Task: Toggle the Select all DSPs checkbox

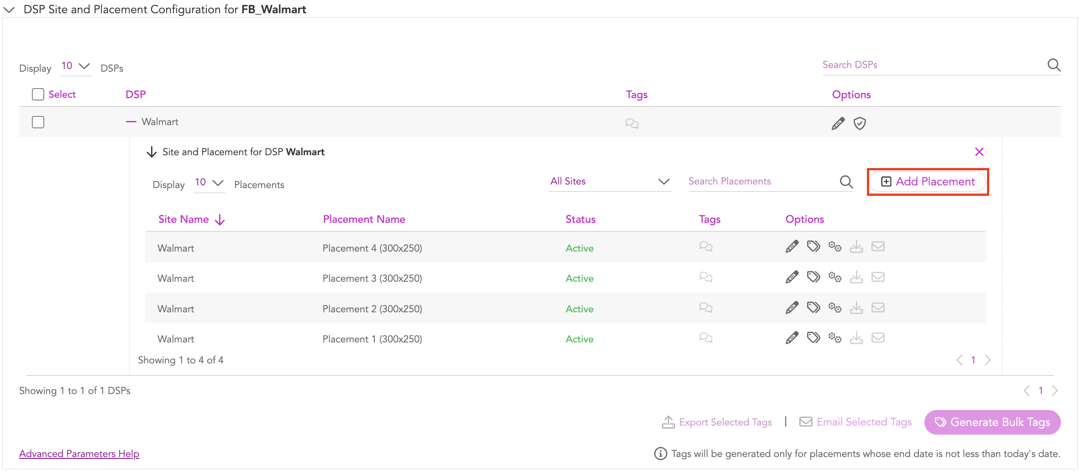Action: click(38, 95)
